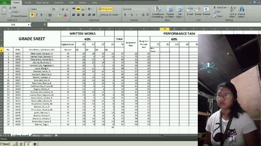Viewport: 261px width, 146px height.
Task: Apply cell borders with the Borders icon
Action: (x=50, y=15)
